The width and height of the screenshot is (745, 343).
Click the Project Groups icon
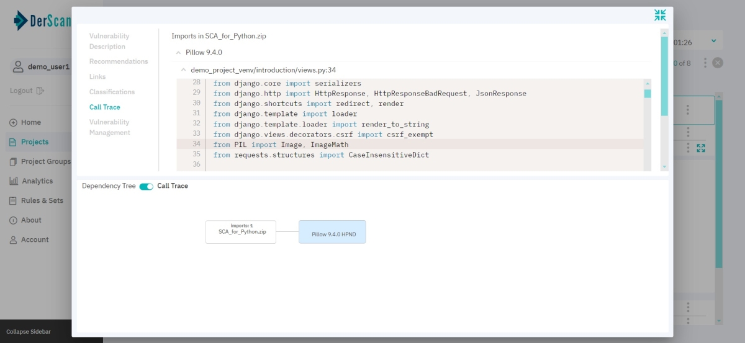click(x=14, y=161)
